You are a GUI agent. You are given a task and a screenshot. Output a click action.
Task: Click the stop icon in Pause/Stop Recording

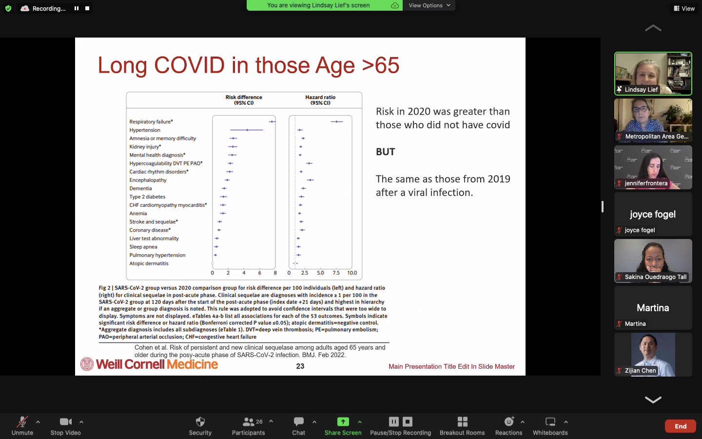[408, 421]
